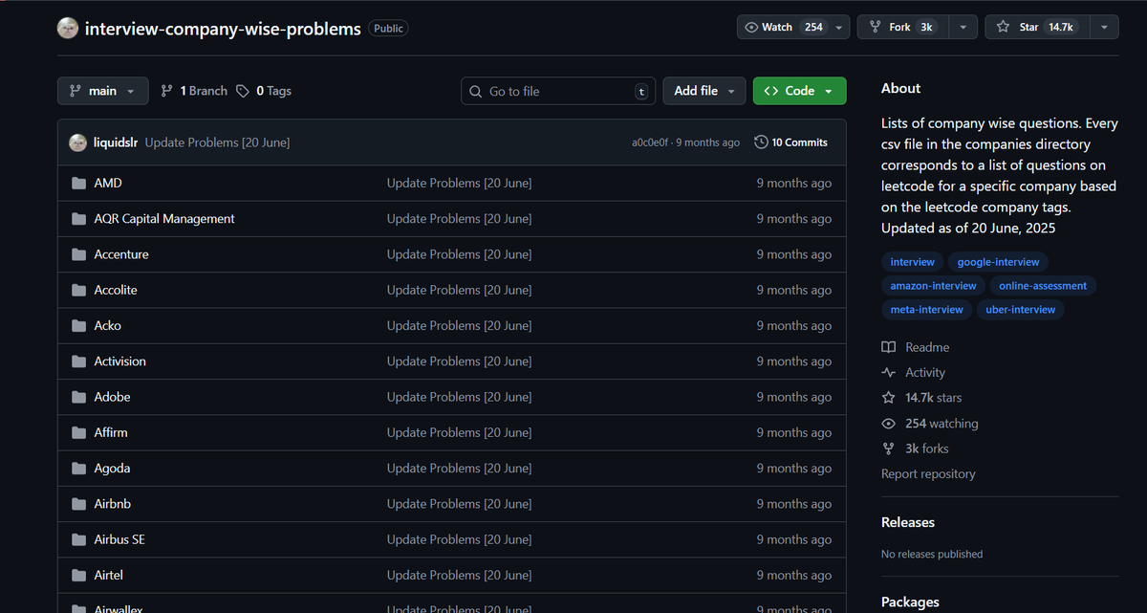Screen dimensions: 1147x613
Task: Open the Packages section heading
Action: click(x=910, y=602)
